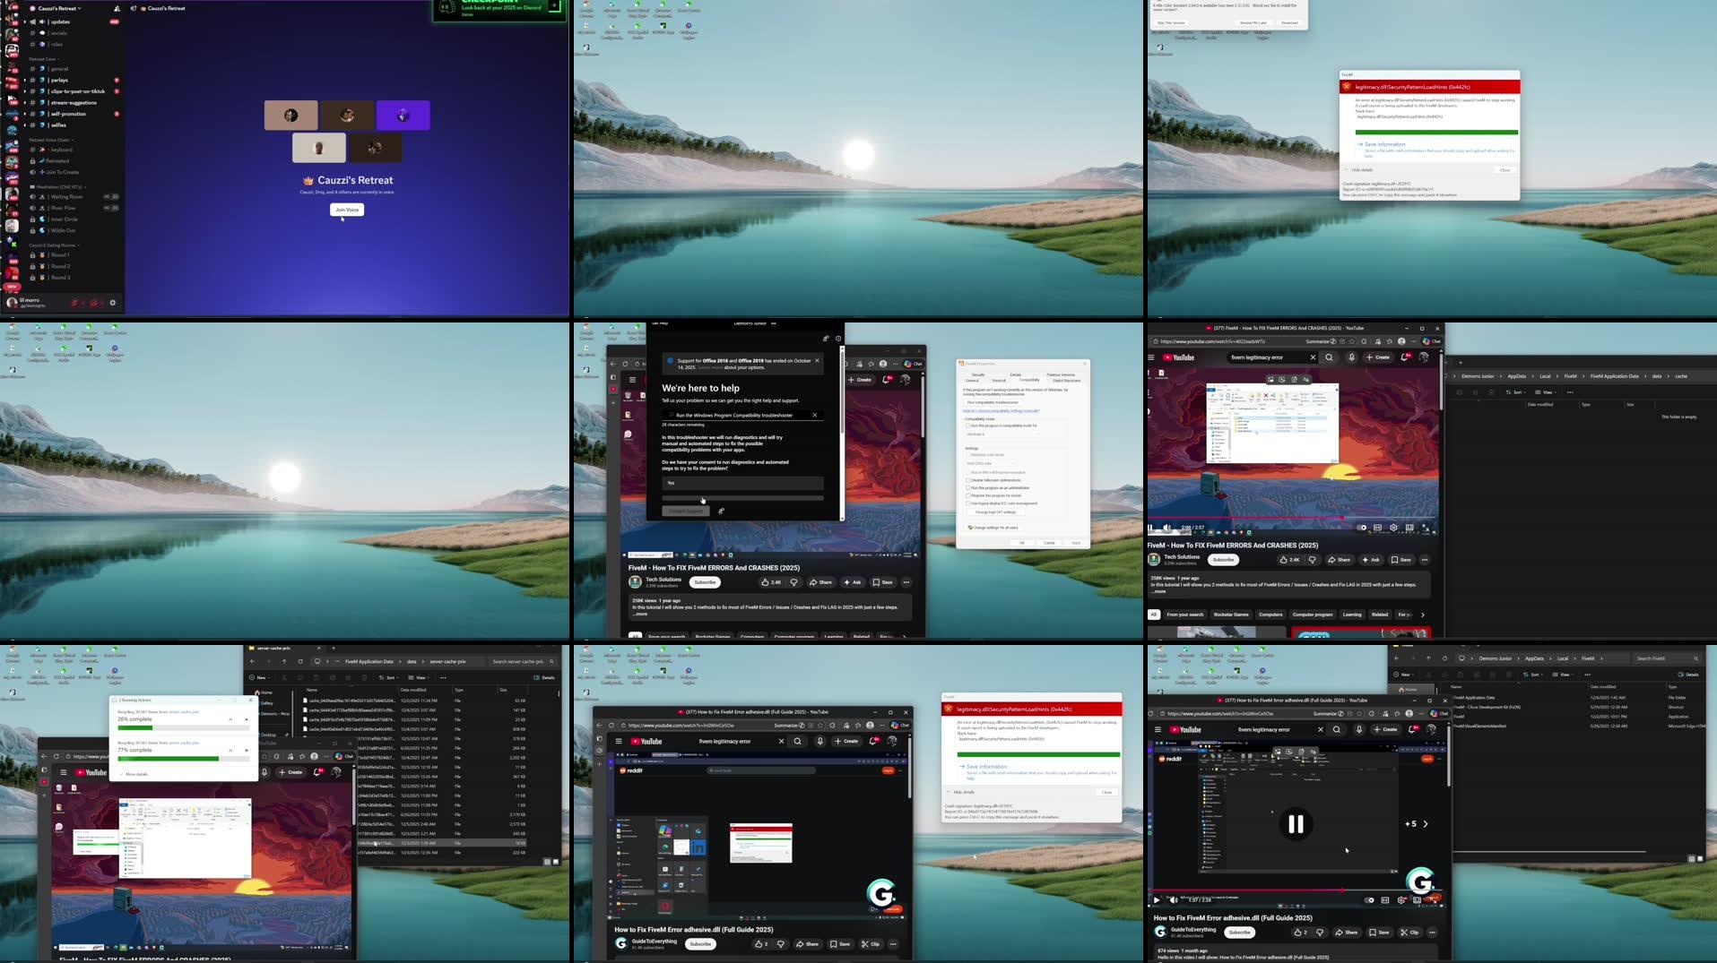
Task: Open the video player settings gear
Action: [x=1394, y=528]
